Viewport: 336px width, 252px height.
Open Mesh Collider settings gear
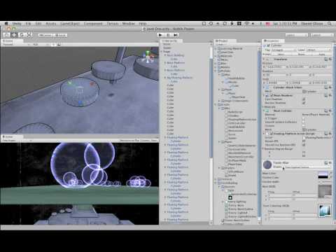(330, 111)
